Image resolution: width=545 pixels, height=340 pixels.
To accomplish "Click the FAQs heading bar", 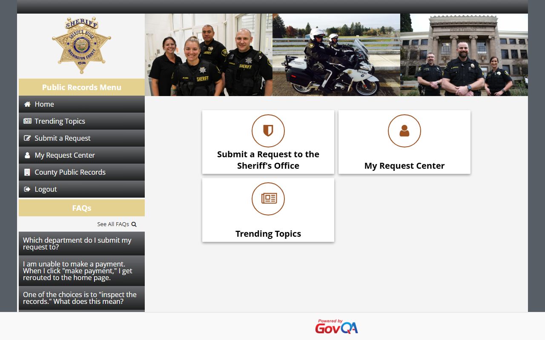I will (82, 208).
